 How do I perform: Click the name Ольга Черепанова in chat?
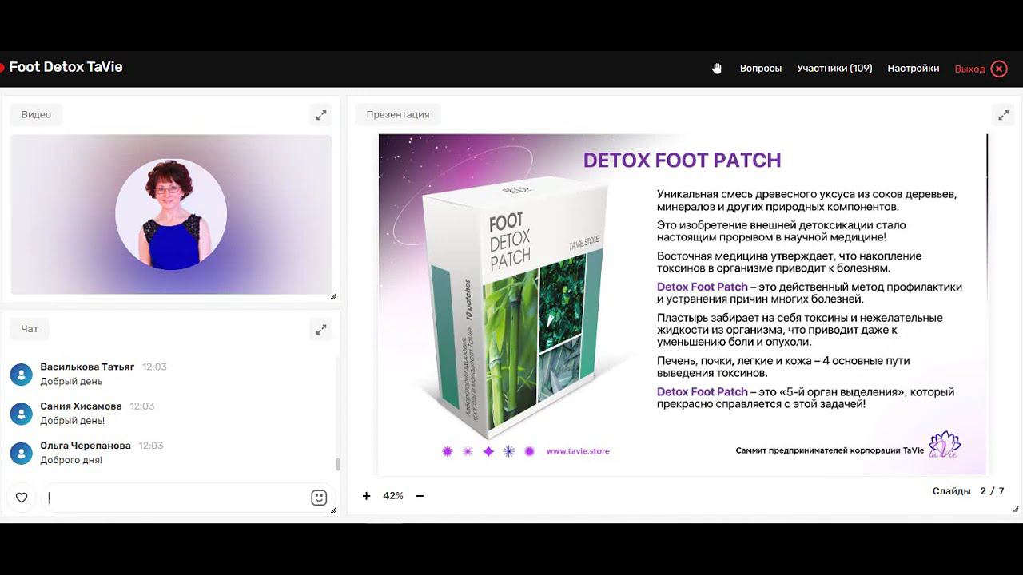86,446
